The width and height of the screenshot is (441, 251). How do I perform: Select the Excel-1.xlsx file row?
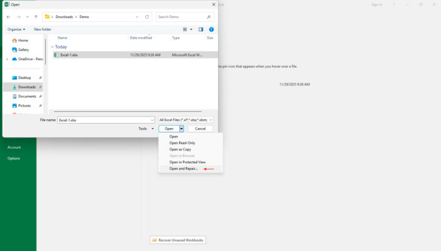135,55
